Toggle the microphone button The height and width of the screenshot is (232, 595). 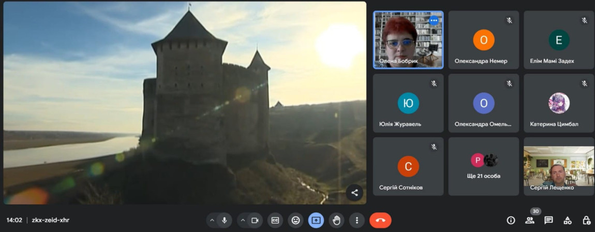tap(224, 220)
